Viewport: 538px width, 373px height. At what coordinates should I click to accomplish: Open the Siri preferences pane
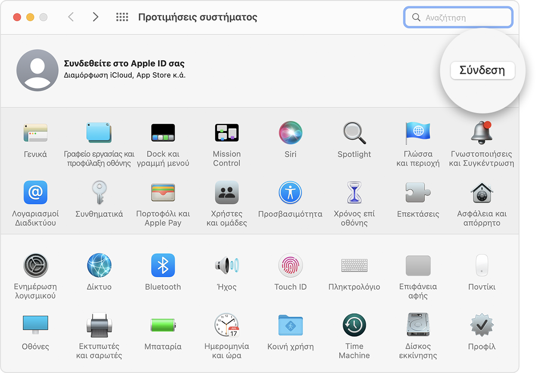click(291, 132)
